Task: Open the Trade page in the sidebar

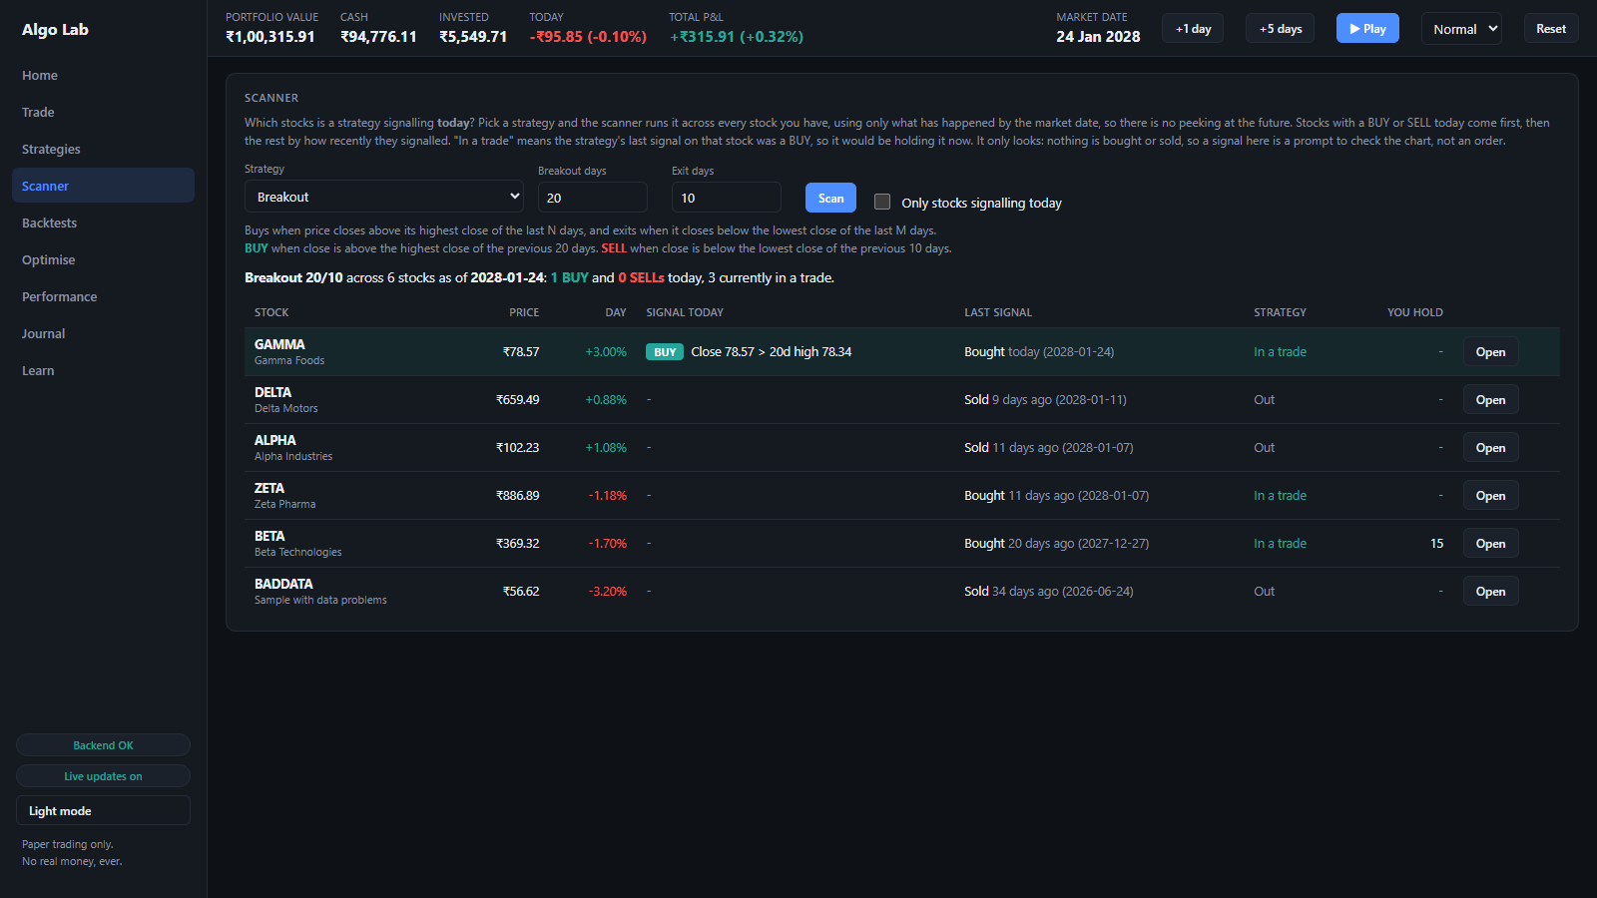Action: tap(103, 112)
